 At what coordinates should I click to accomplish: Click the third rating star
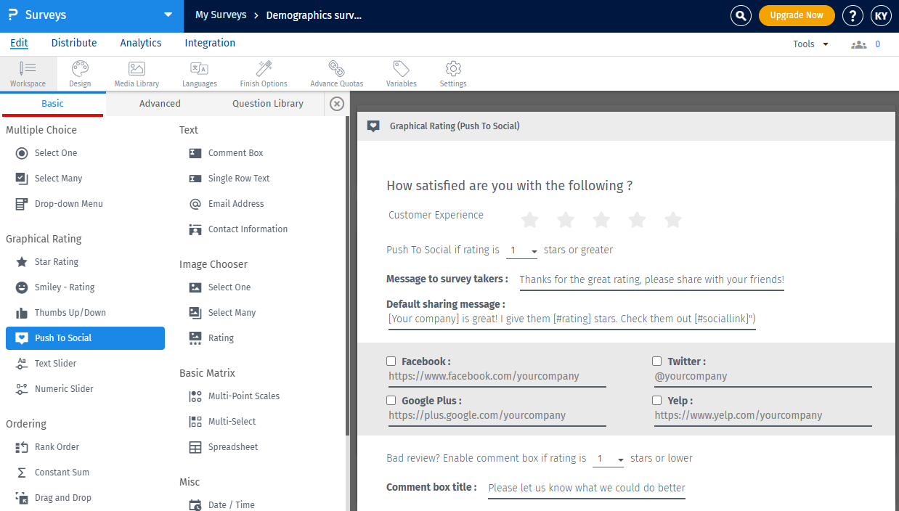(x=601, y=220)
